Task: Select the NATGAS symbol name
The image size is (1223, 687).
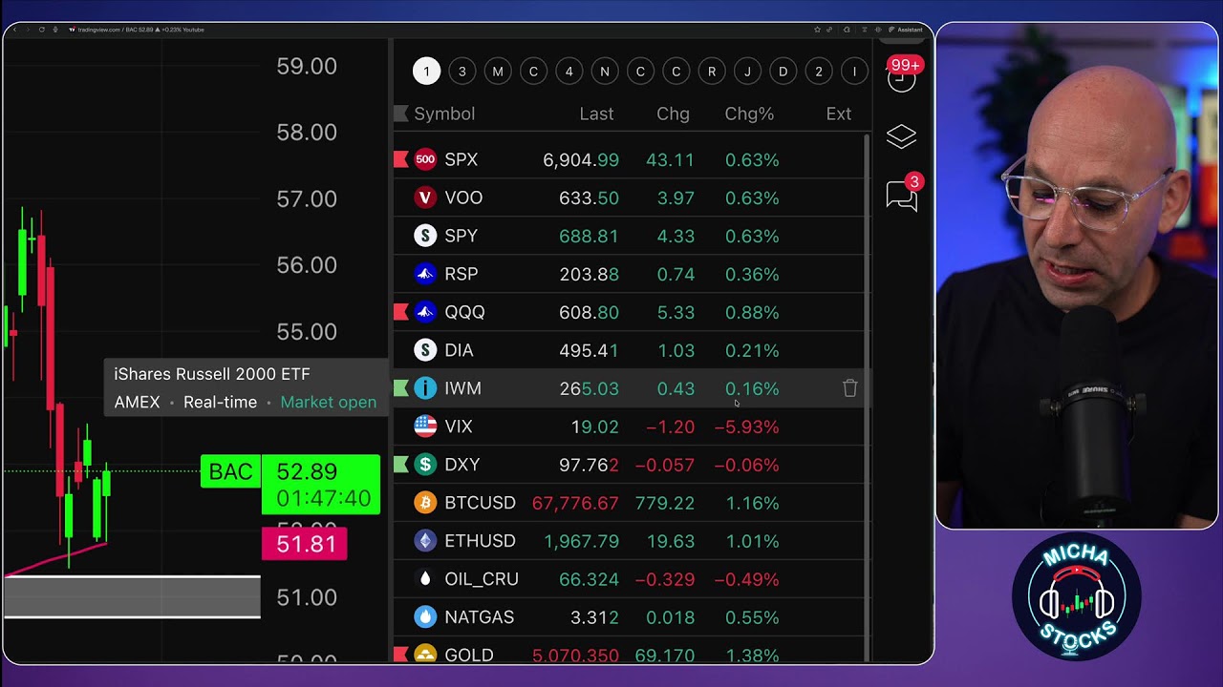Action: click(x=480, y=617)
